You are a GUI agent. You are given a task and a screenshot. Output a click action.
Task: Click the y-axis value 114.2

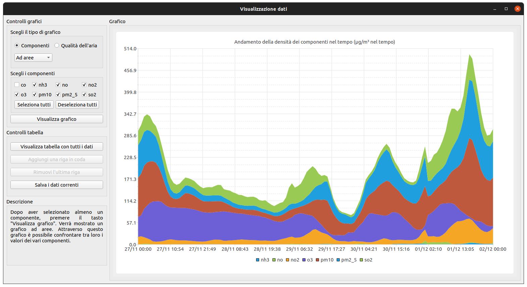coord(130,201)
